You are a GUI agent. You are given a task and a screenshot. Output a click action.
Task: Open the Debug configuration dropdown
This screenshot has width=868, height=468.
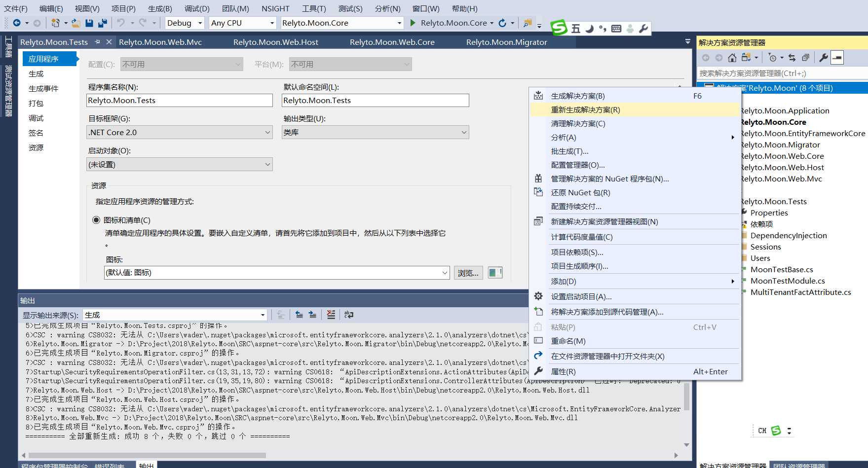pyautogui.click(x=185, y=23)
